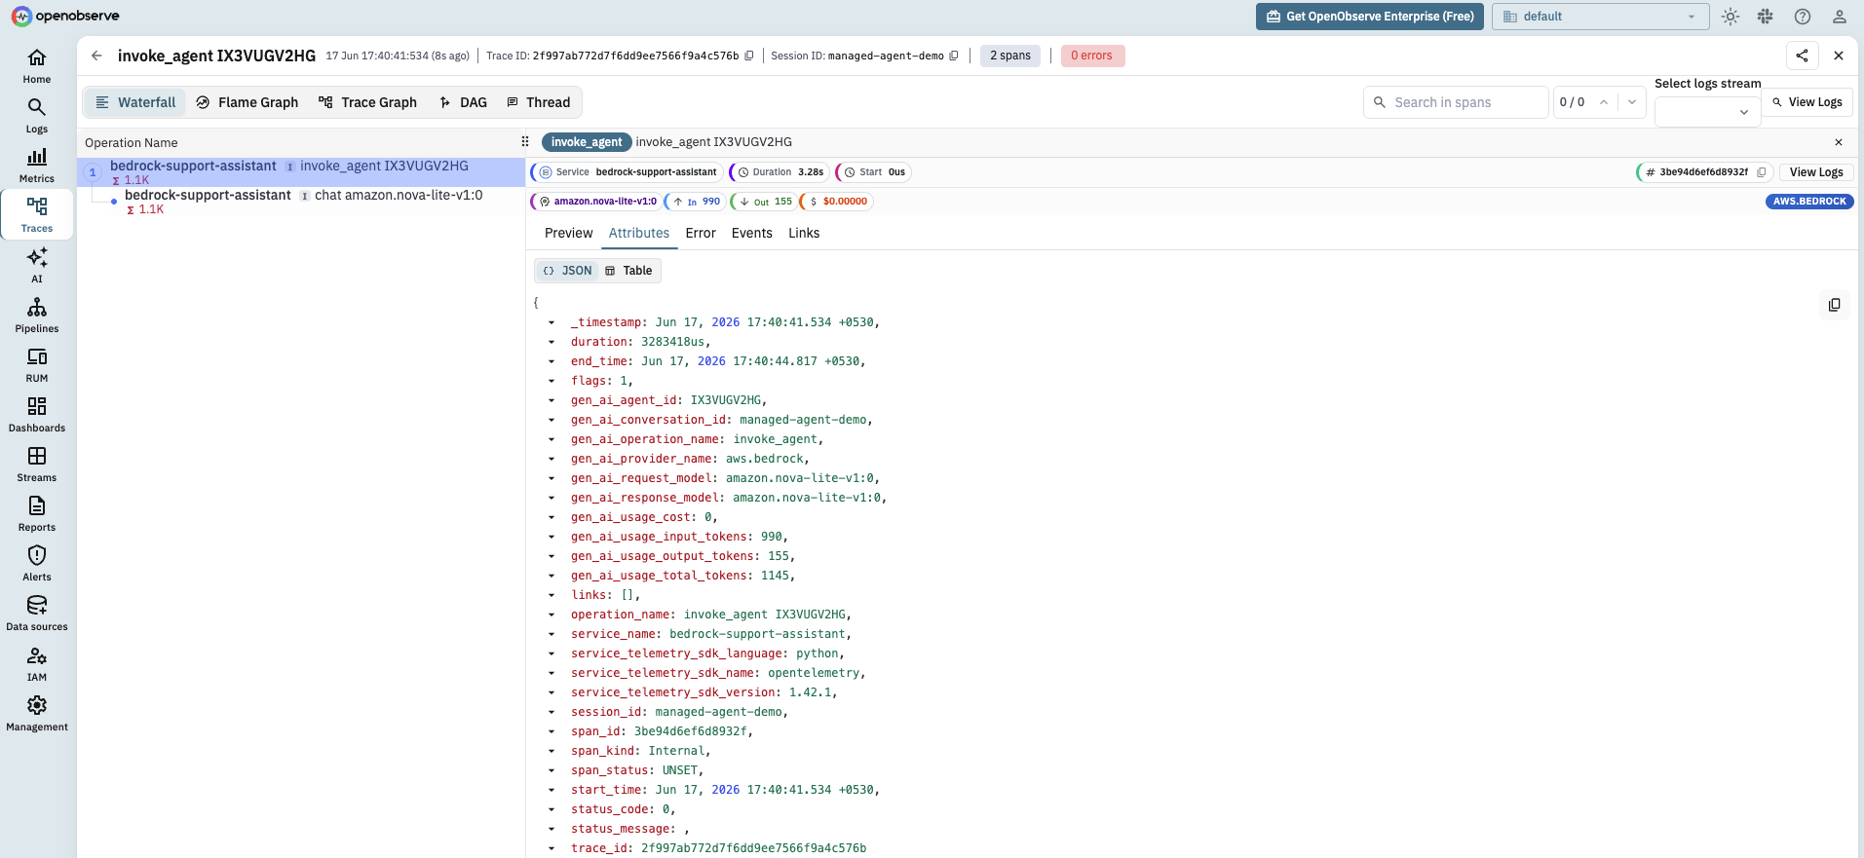Switch to the Trace Graph view
This screenshot has width=1864, height=858.
367,102
